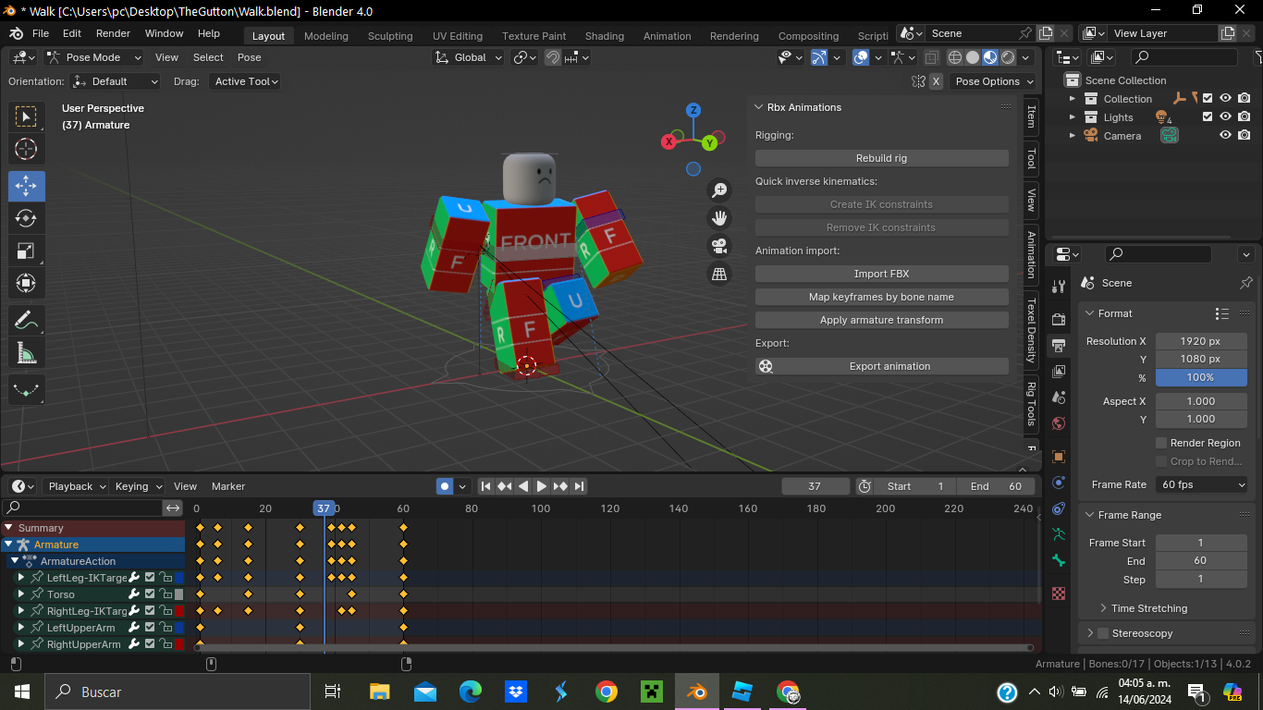
Task: Select the Select Box tool
Action: [x=26, y=116]
